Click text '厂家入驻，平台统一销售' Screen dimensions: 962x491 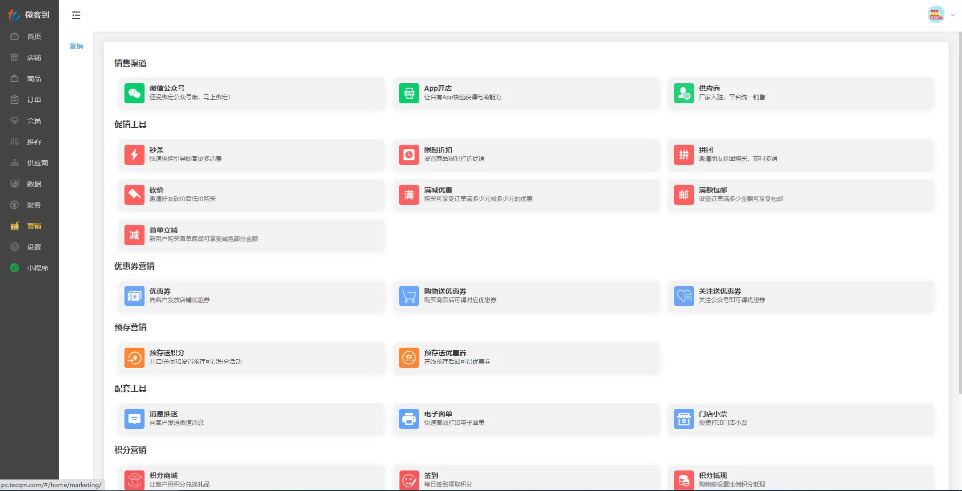(x=732, y=97)
